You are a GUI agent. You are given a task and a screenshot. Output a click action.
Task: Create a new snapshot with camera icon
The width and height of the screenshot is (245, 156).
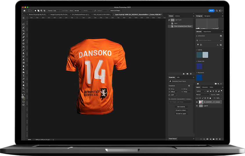click(187, 74)
